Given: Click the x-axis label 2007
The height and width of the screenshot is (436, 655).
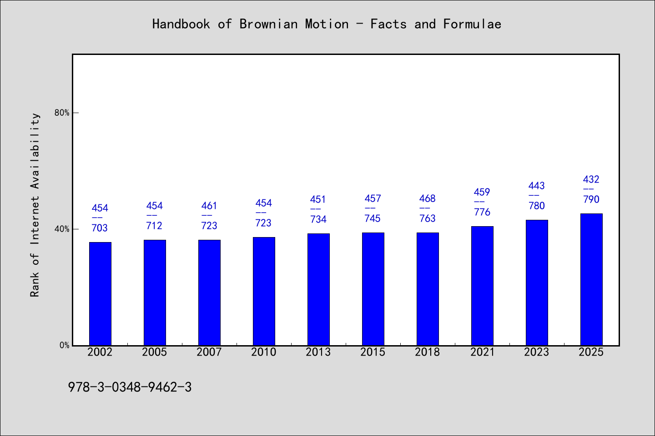Looking at the screenshot, I should [209, 352].
